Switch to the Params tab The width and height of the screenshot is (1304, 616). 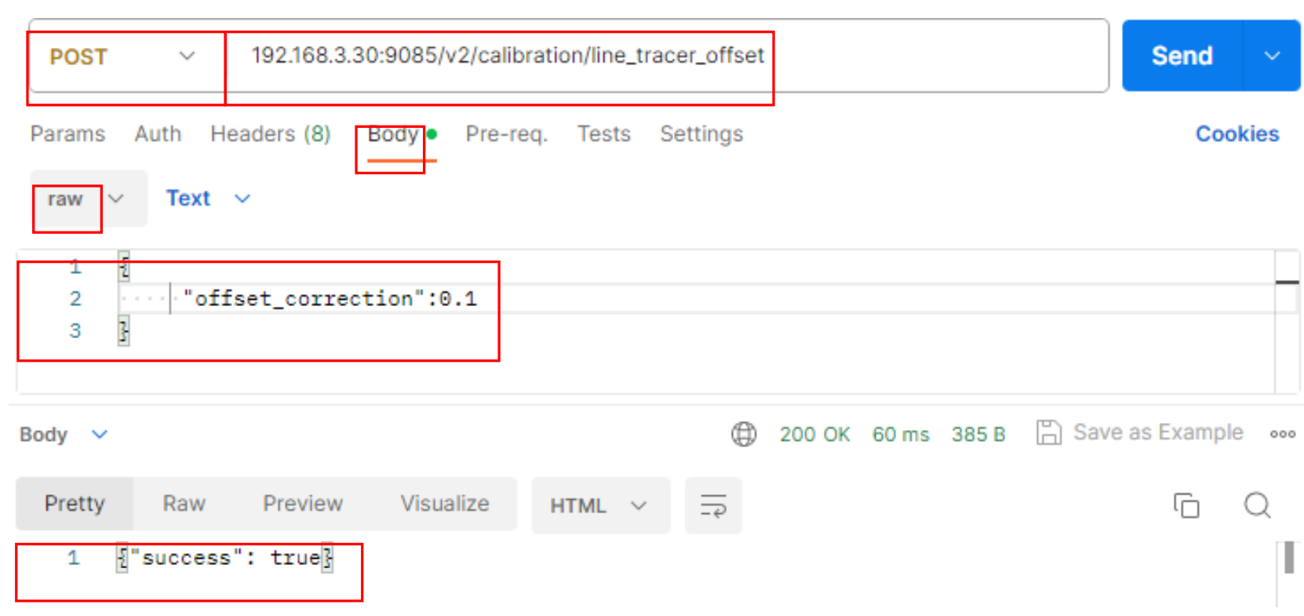[x=67, y=134]
